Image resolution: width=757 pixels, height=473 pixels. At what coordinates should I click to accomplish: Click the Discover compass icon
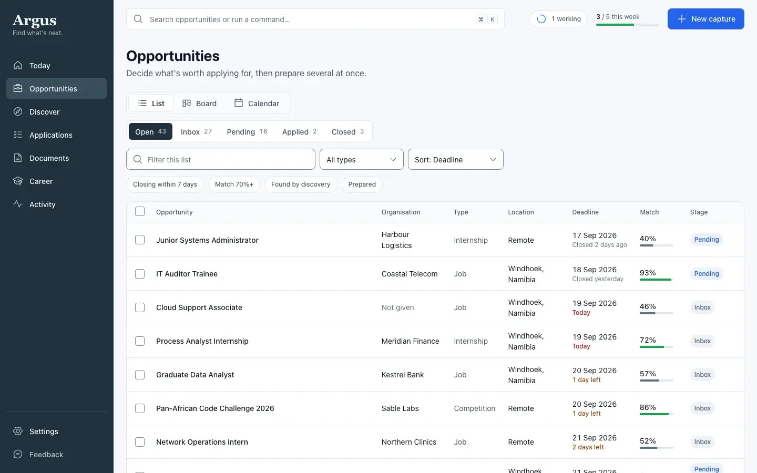pyautogui.click(x=18, y=111)
